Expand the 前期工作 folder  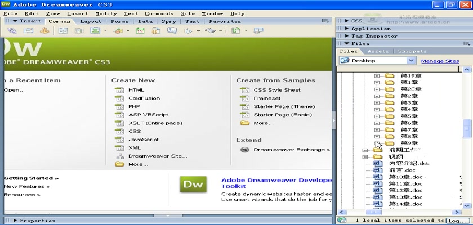(x=365, y=150)
